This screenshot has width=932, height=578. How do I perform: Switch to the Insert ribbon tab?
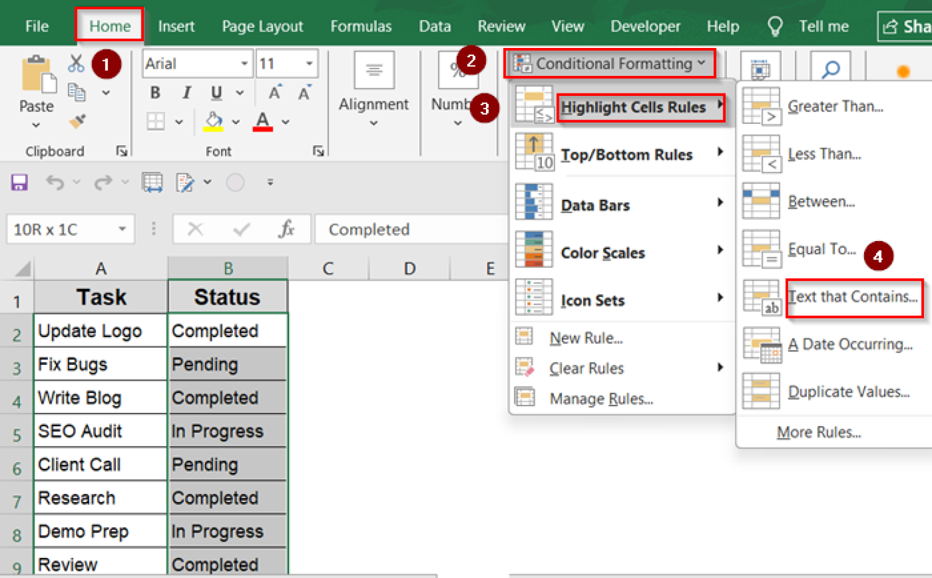[176, 26]
